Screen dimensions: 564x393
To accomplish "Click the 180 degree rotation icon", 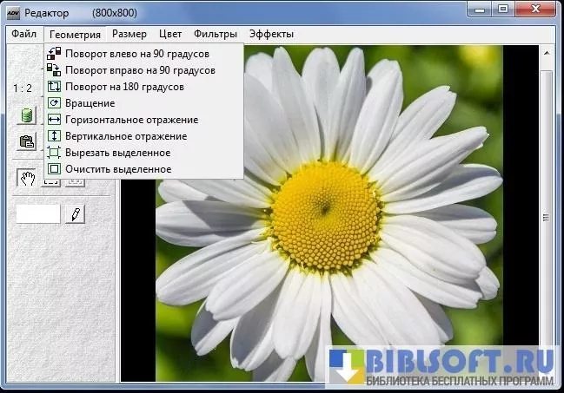I will [54, 87].
